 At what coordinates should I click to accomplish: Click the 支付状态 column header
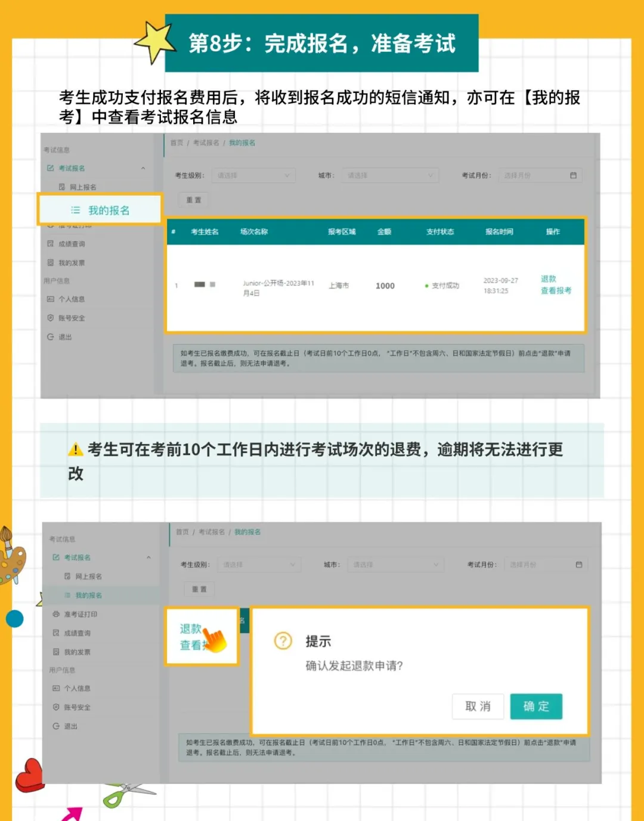click(440, 232)
